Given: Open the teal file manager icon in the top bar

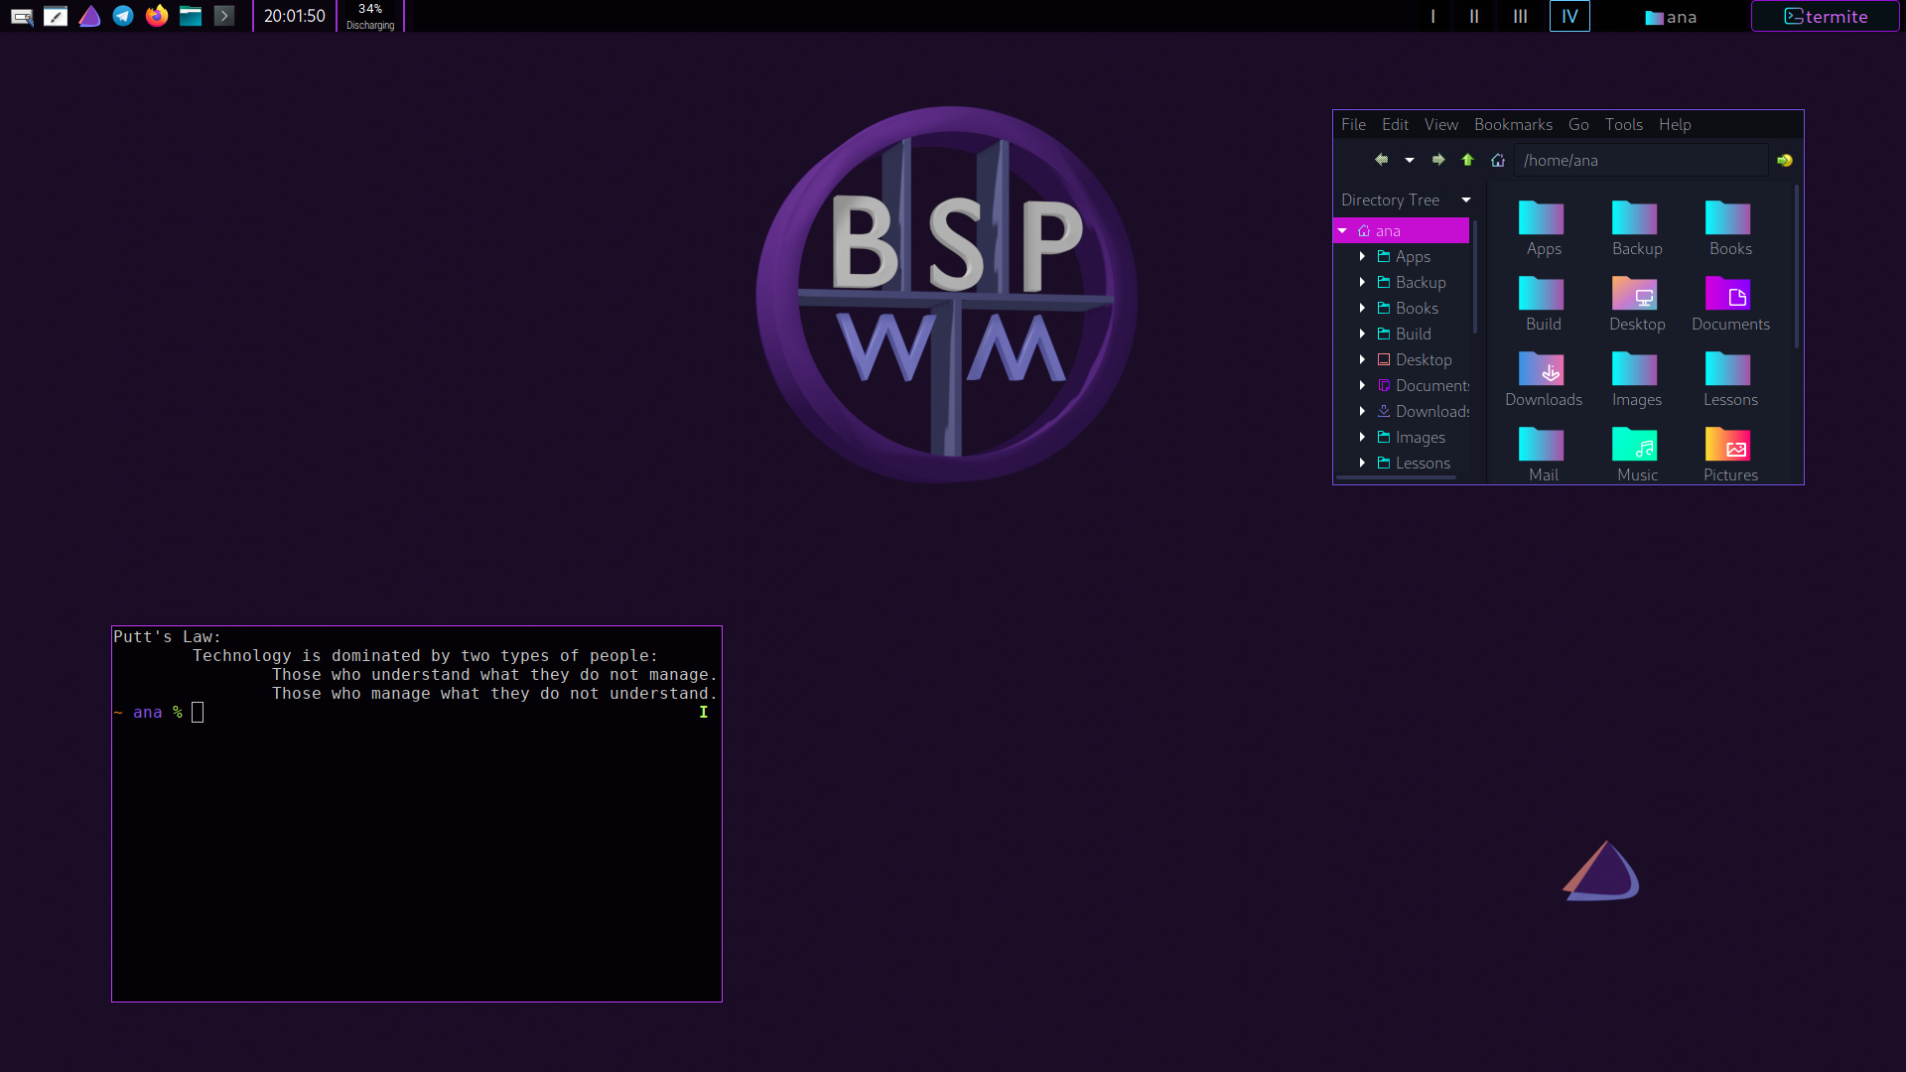Looking at the screenshot, I should pos(191,16).
